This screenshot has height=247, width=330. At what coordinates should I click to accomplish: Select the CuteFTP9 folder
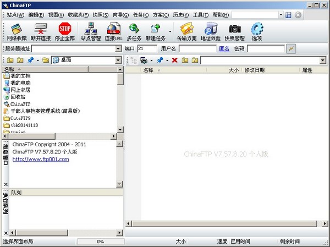pos(17,118)
